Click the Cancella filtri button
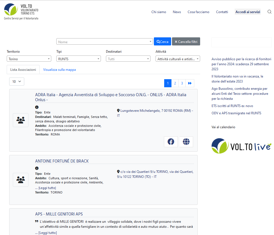The image size is (274, 235). 186,42
